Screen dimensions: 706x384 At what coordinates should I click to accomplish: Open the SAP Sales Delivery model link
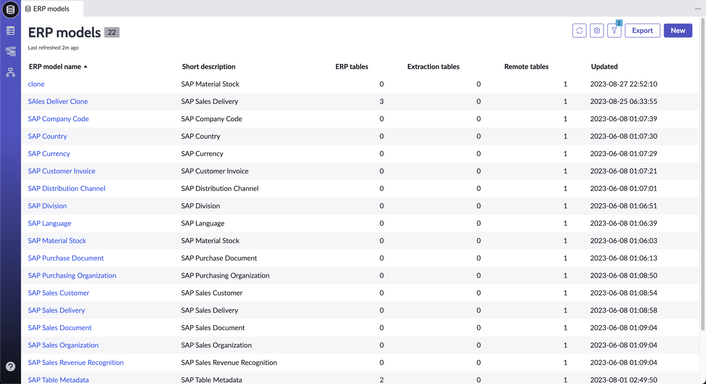[x=56, y=310]
